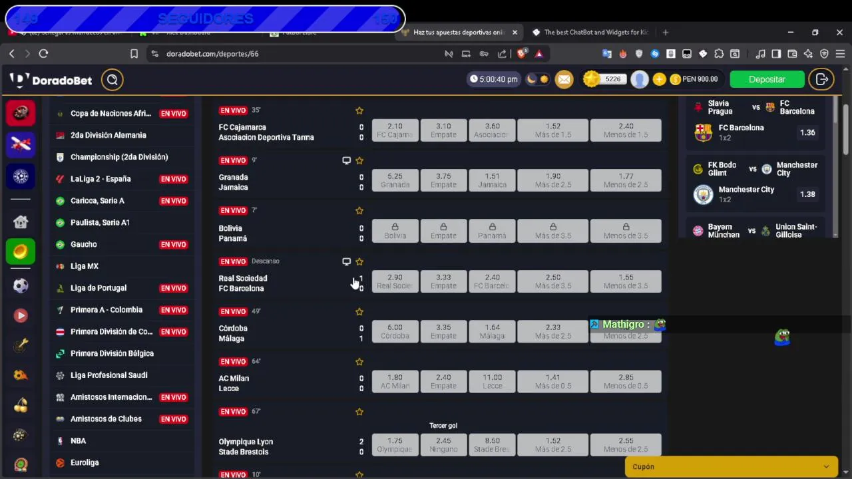Bet 3.75 Empate for Granada vs Jamaica

point(443,180)
